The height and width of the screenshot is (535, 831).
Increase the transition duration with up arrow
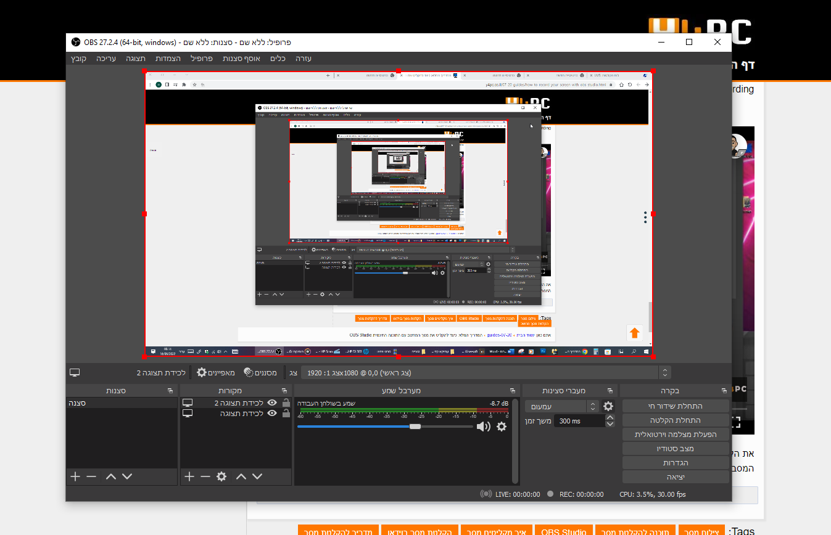[610, 417]
